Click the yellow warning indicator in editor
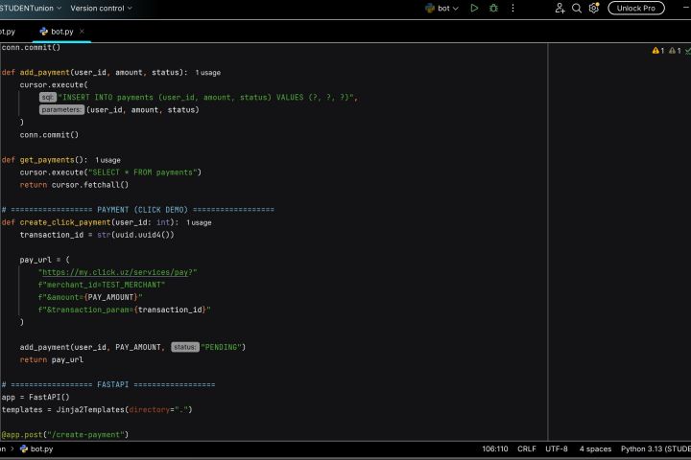The width and height of the screenshot is (691, 460). pos(658,51)
